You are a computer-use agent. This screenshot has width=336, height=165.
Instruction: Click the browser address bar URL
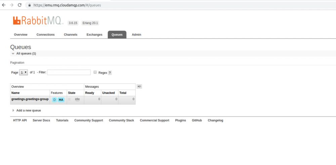(67, 5)
